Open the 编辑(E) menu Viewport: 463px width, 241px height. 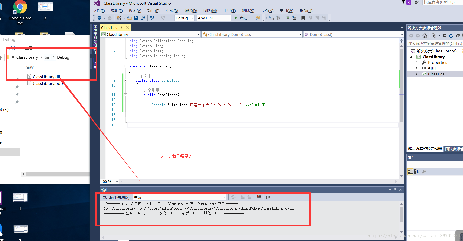tap(117, 11)
